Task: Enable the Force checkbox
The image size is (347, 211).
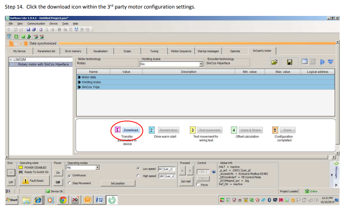Action: point(198,185)
